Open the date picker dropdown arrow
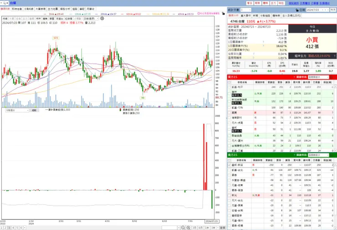 click(322, 10)
